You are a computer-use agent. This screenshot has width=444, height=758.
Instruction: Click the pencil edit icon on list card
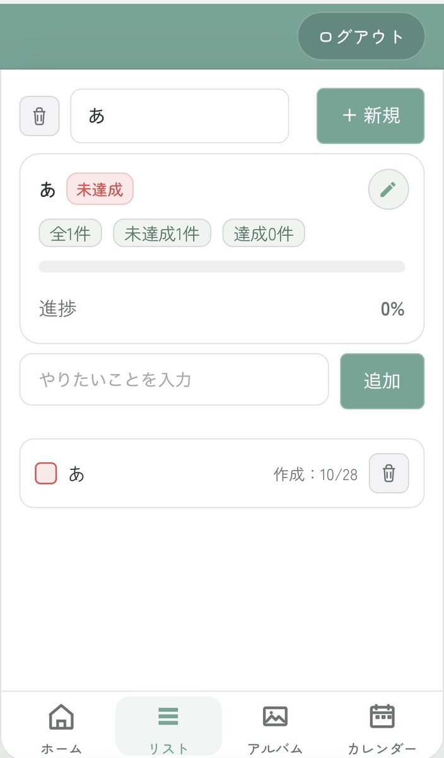coord(388,189)
